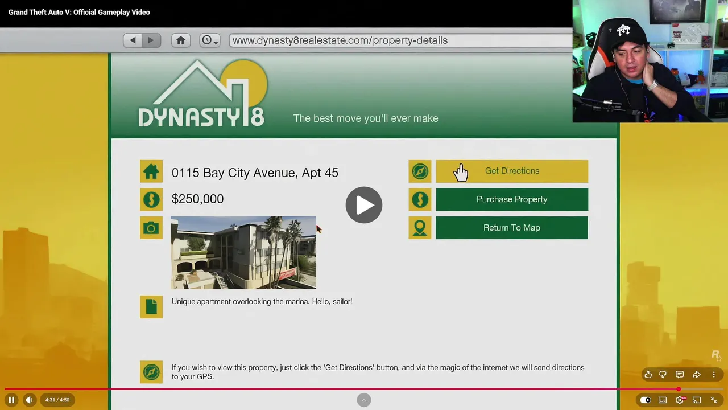The image size is (728, 410).
Task: Click the price text '$250,000'
Action: [197, 199]
